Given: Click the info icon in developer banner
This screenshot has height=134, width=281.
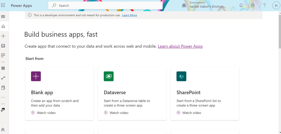Looking at the screenshot, I should click(30, 15).
